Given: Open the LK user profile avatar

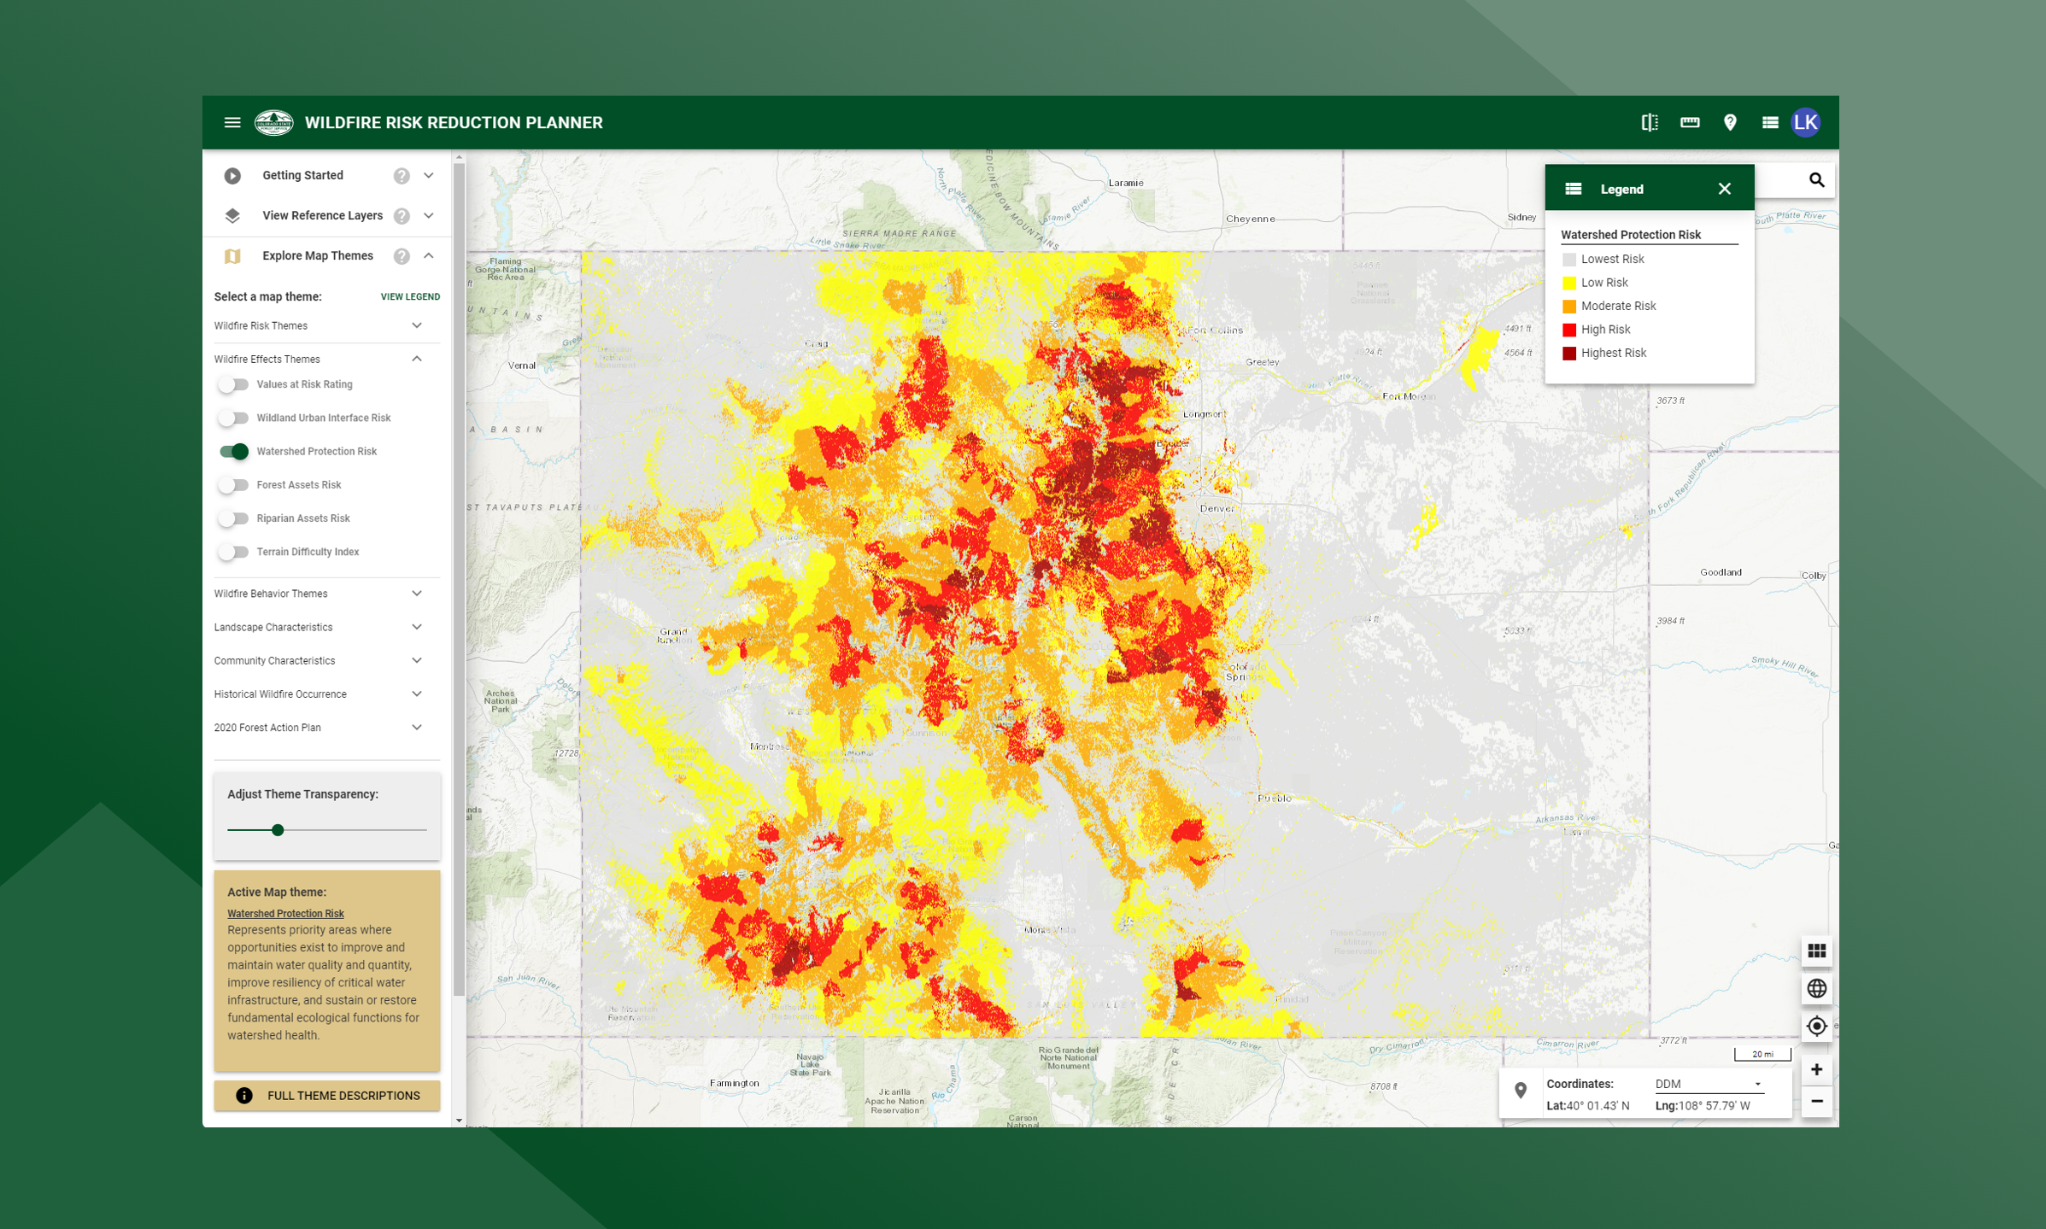Looking at the screenshot, I should (1806, 123).
